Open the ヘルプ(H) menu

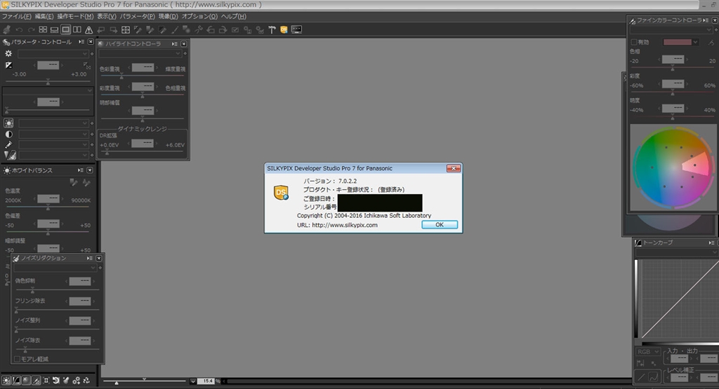coord(234,17)
